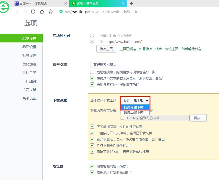Screen dimensions: 219x180
Task: Click the 下载设置 section label
Action: coord(60,100)
